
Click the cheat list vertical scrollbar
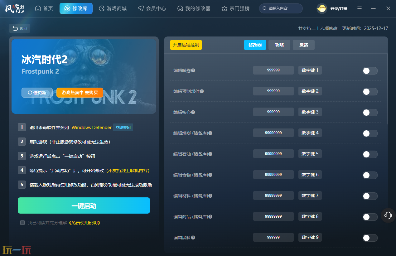388,89
